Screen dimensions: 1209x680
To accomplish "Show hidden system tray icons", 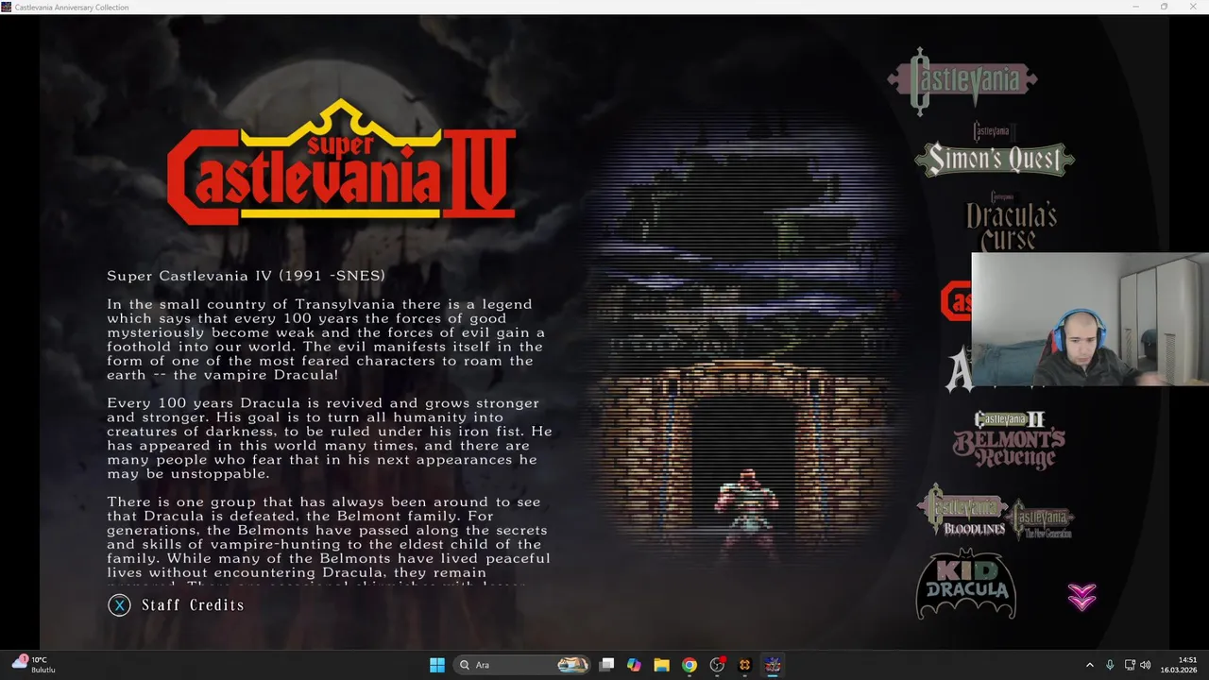I will (x=1089, y=665).
